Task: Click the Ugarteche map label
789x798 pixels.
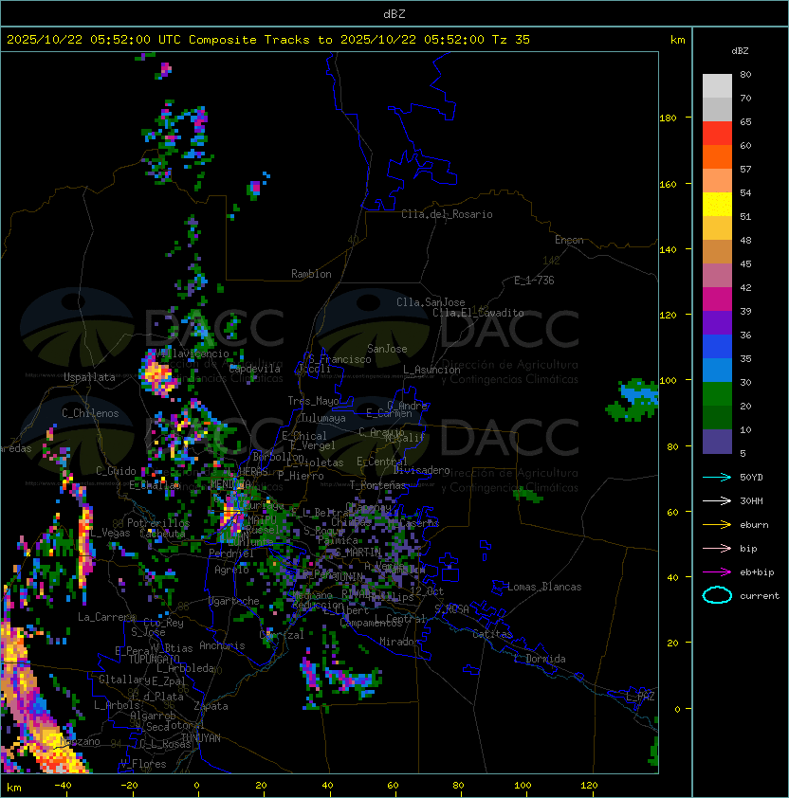Action: point(234,601)
